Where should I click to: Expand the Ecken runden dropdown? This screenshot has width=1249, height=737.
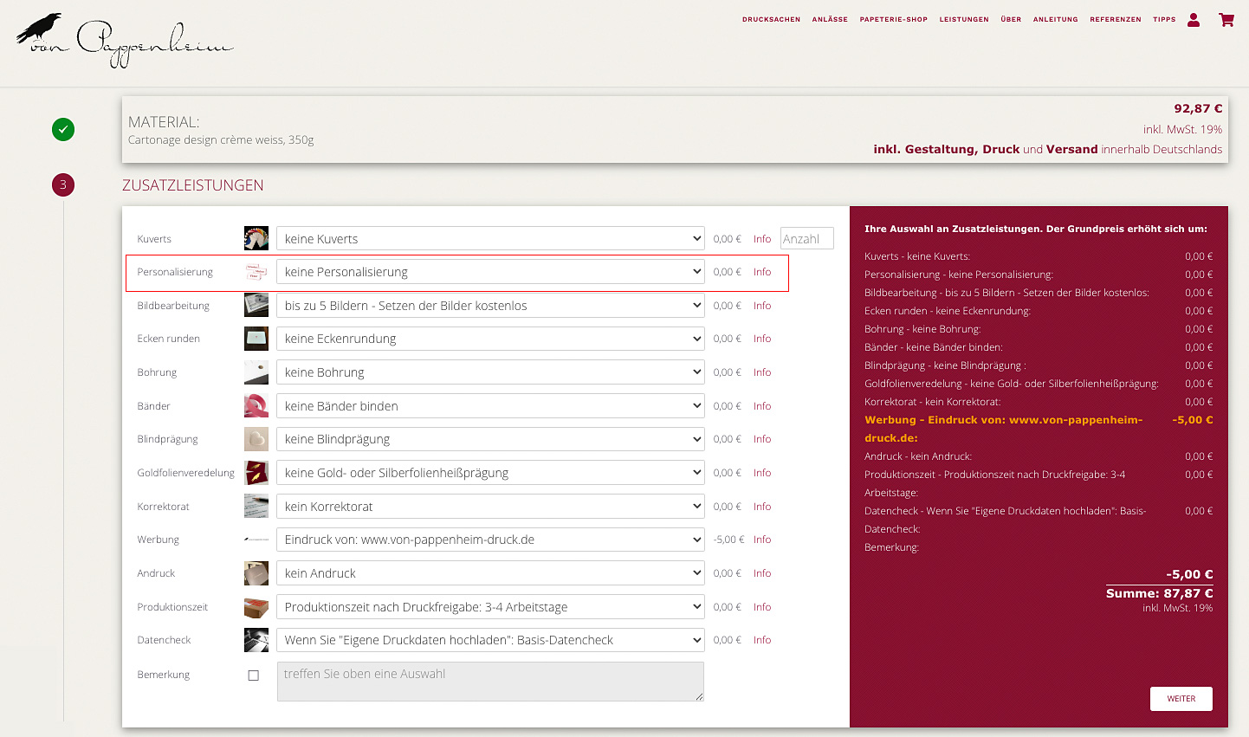(489, 339)
